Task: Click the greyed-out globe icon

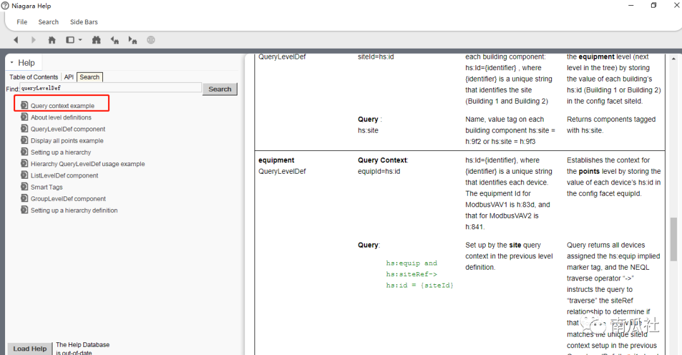Action: [151, 40]
